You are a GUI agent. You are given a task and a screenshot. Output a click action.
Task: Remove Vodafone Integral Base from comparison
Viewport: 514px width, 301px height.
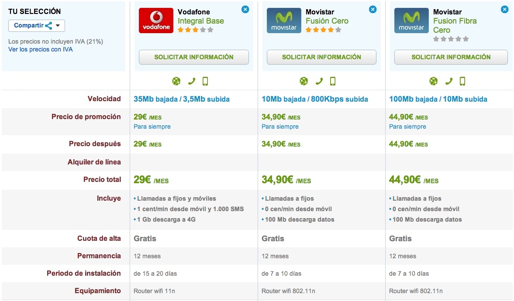pos(245,10)
